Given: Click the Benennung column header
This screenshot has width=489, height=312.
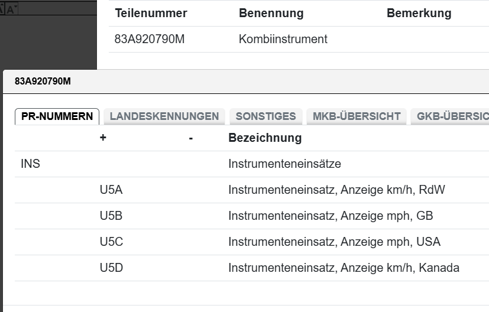Looking at the screenshot, I should click(271, 13).
